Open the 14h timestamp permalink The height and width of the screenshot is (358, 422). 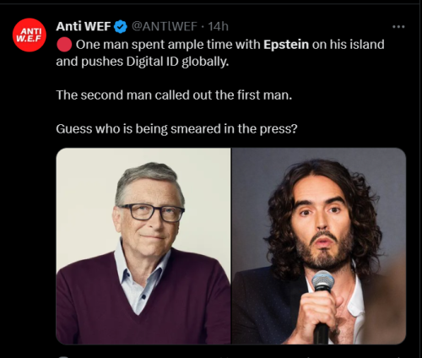218,26
